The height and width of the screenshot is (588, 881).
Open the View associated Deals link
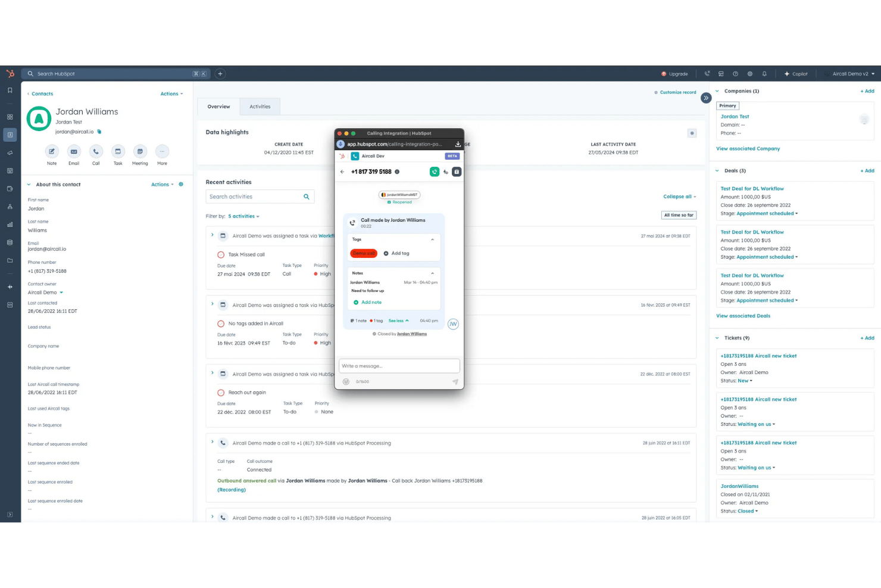743,316
